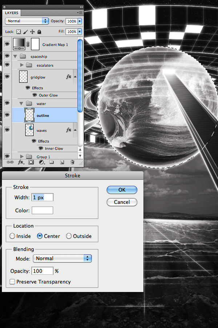This screenshot has height=328, width=218.
Task: Select the Gradient Map 1 adjustment thumbnail
Action: (19, 44)
